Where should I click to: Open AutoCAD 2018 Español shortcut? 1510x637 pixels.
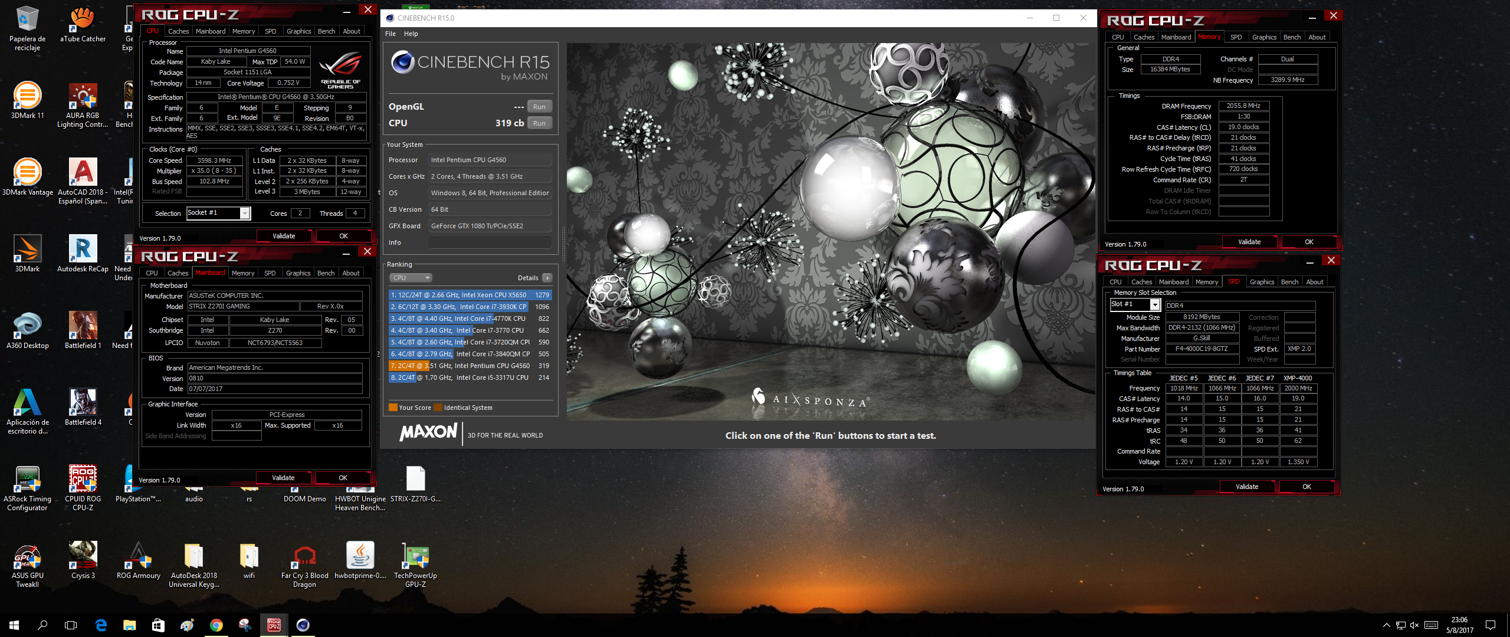(x=83, y=182)
